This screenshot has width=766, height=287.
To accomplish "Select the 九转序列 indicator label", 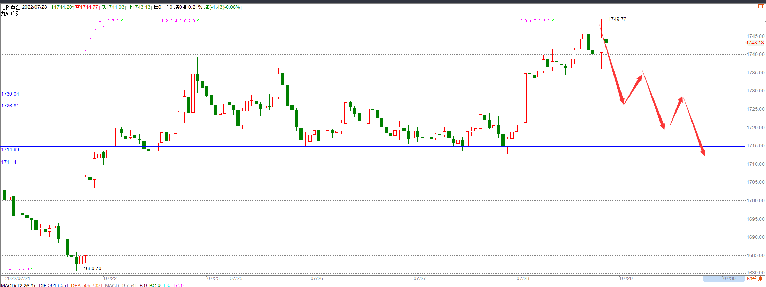I will click(11, 14).
